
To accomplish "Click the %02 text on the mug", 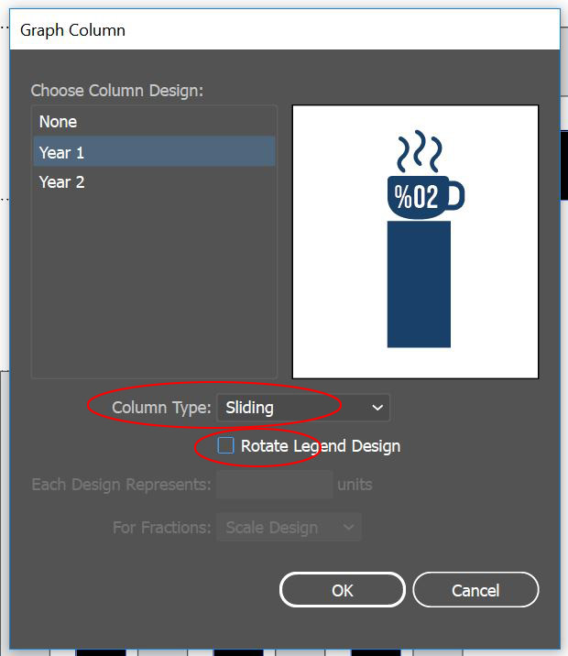I will pos(417,196).
